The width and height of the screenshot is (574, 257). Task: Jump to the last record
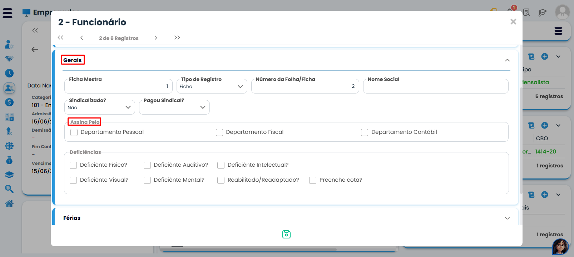click(x=177, y=38)
